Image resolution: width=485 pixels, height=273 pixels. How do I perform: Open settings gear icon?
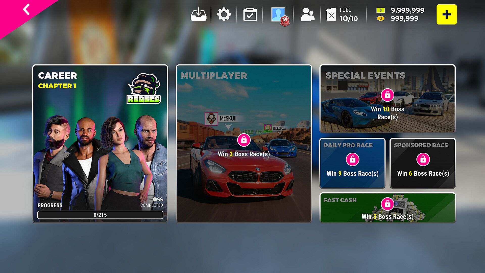click(224, 14)
